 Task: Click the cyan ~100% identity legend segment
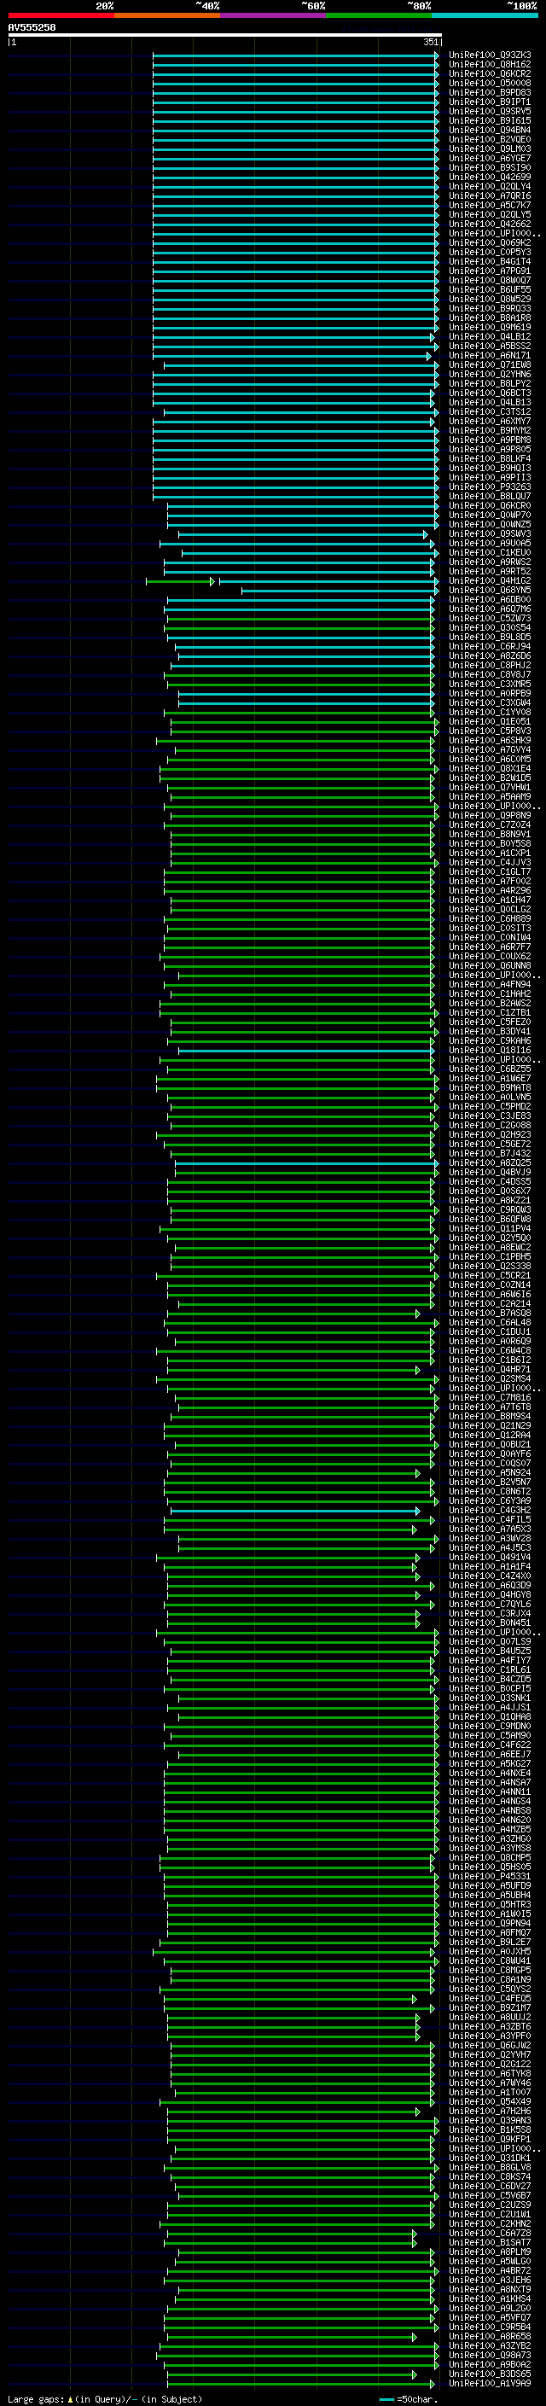coord(485,16)
